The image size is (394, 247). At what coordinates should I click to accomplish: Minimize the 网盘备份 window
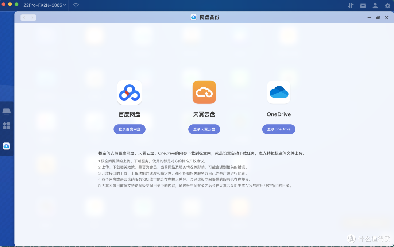point(369,17)
